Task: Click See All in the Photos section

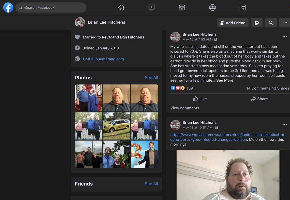Action: (x=151, y=78)
